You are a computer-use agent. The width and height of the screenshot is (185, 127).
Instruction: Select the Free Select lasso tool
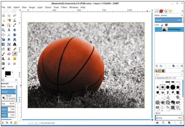(x=15, y=16)
